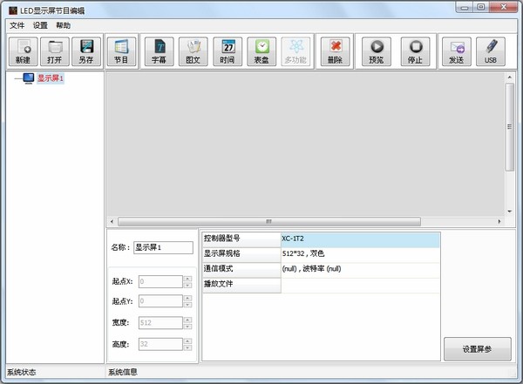Click the 另存 (Save As) icon

point(85,51)
